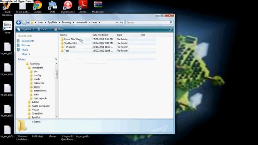The width and height of the screenshot is (258, 145).
Task: Click the Burn toolbar button
Action: coord(59,29)
